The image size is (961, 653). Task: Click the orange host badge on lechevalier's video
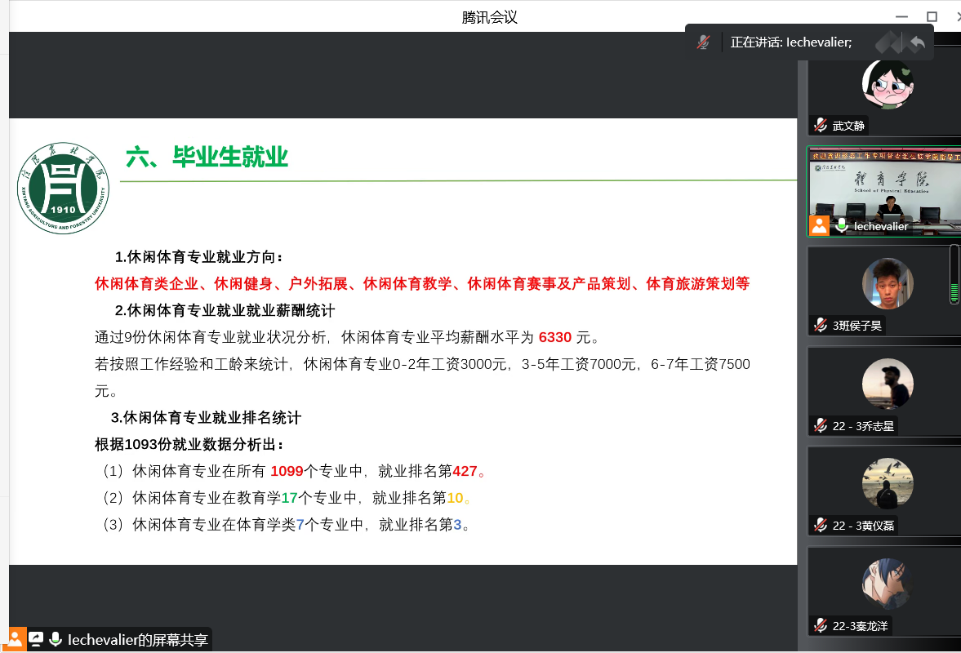pyautogui.click(x=819, y=225)
